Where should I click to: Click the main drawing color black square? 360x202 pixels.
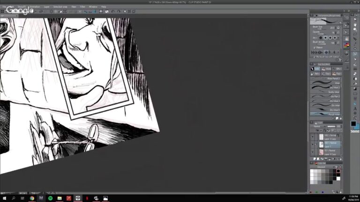pos(353,123)
